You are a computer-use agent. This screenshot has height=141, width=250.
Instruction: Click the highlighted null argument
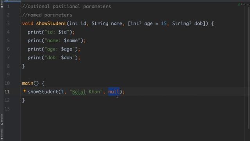pyautogui.click(x=114, y=92)
